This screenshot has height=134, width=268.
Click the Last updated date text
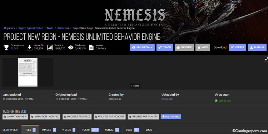click(18, 99)
